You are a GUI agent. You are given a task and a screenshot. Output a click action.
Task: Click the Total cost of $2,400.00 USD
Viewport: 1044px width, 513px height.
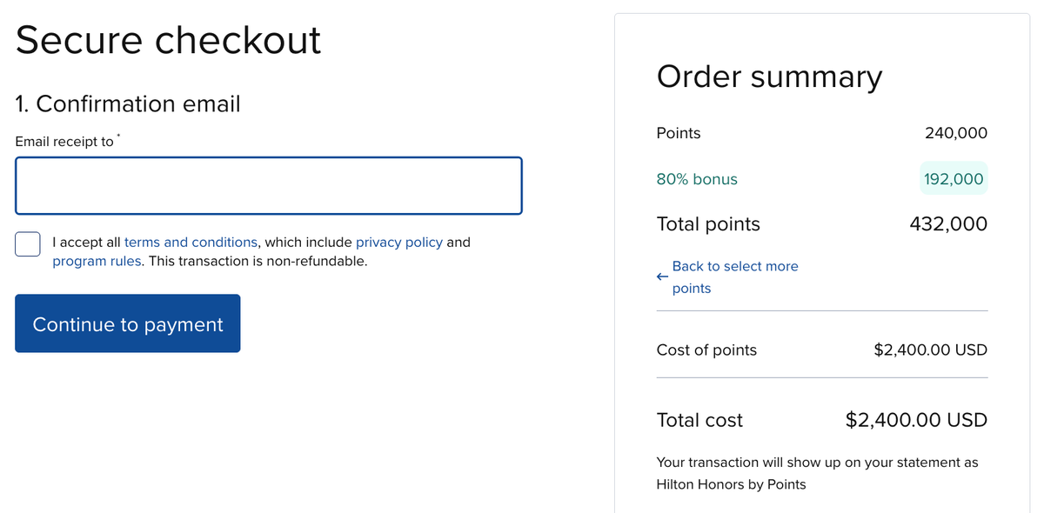[915, 420]
